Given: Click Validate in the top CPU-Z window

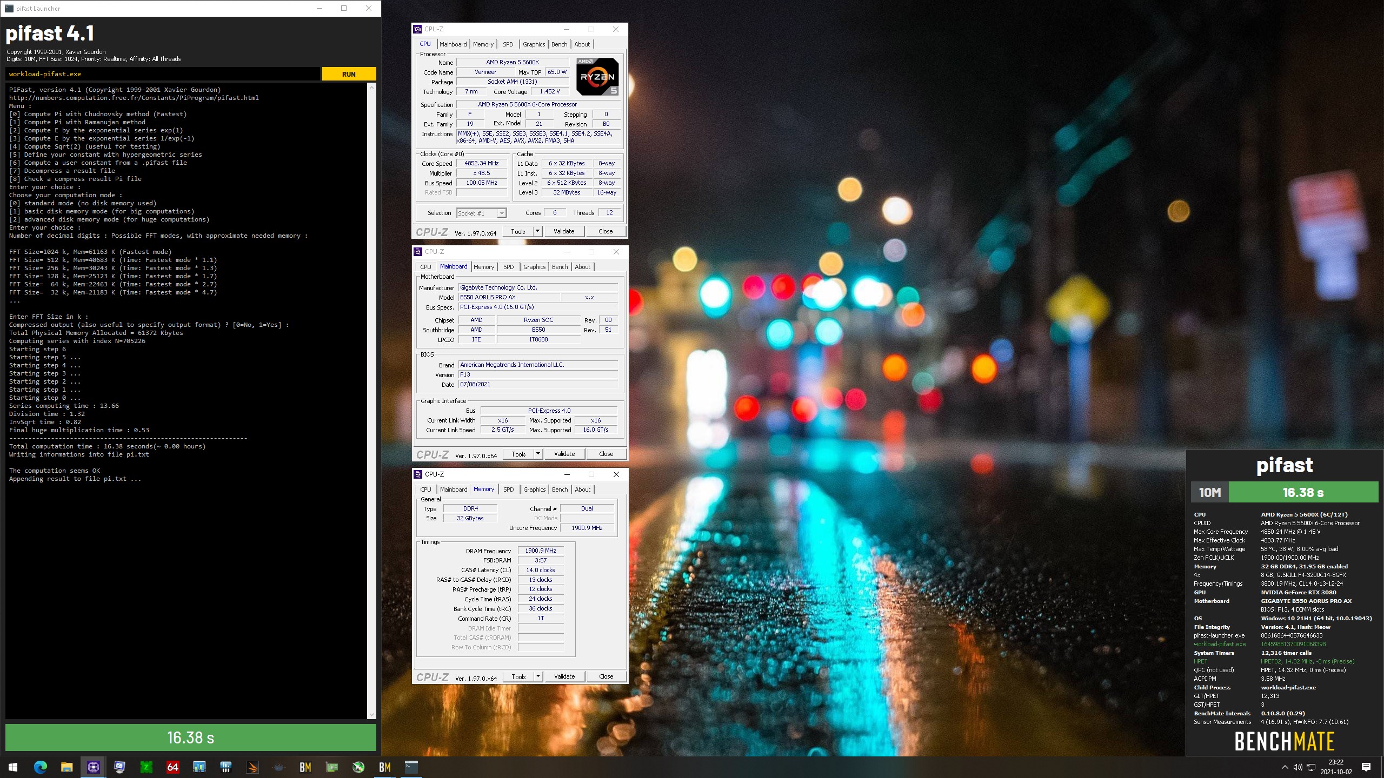Looking at the screenshot, I should [564, 231].
